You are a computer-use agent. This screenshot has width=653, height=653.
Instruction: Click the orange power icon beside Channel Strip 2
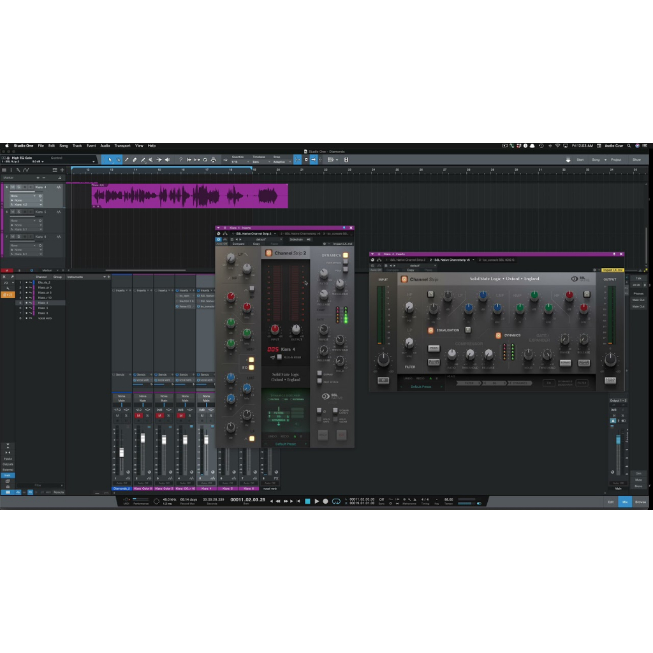(268, 253)
